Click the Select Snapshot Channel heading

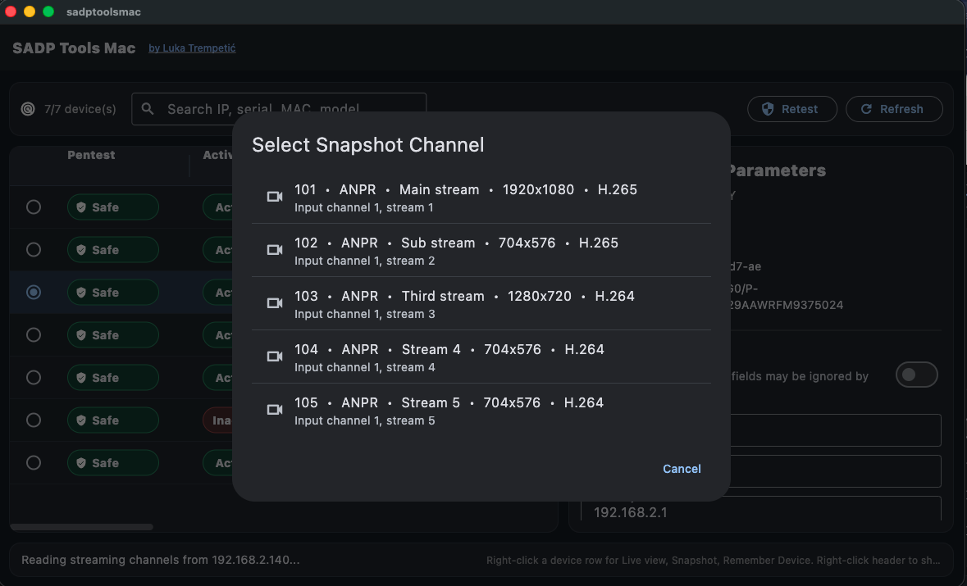click(368, 145)
